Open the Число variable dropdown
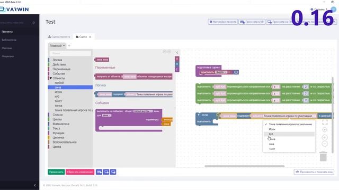 pos(221,72)
